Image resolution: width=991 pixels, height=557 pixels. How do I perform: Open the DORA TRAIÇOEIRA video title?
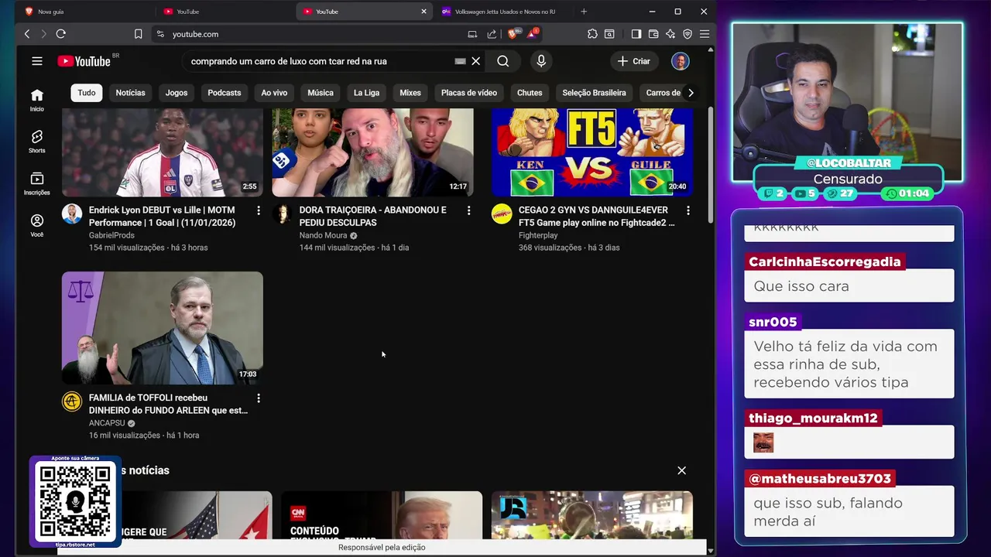tap(373, 216)
